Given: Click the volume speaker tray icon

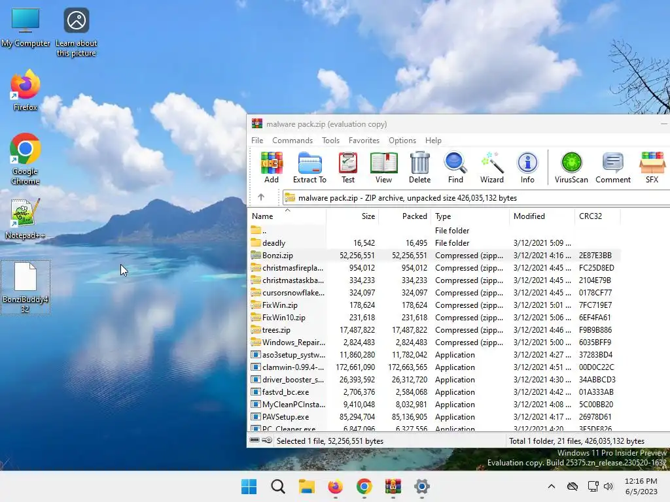Looking at the screenshot, I should pyautogui.click(x=608, y=486).
